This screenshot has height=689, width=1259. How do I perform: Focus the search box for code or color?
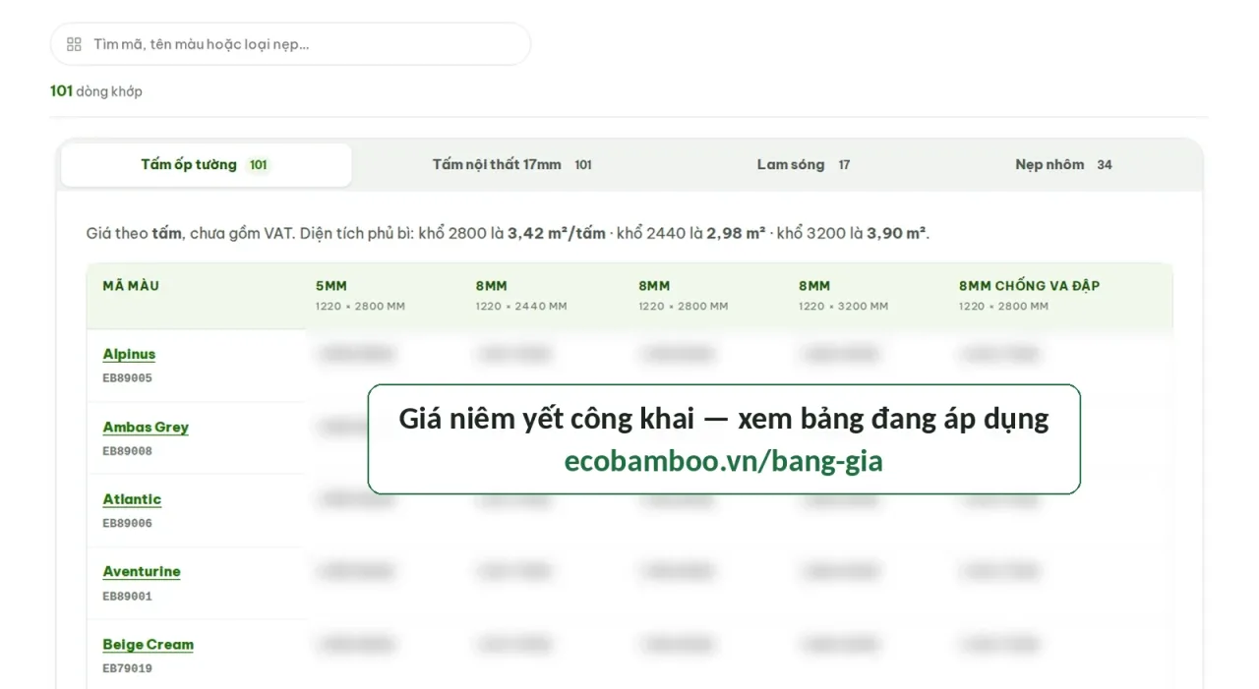(x=290, y=44)
